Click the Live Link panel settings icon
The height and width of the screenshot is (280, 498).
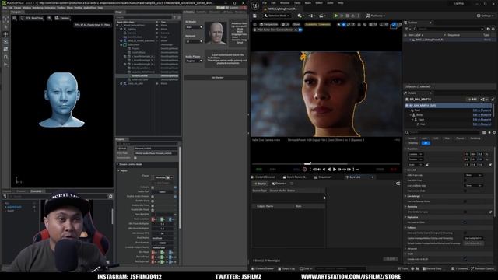coord(398,184)
